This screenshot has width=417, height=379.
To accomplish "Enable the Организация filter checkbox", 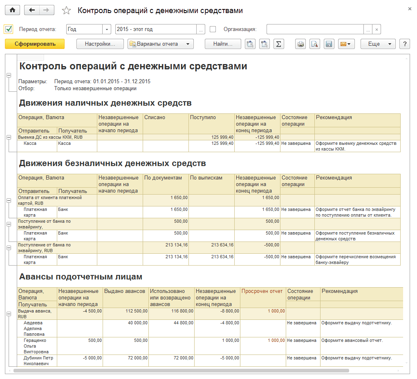I will (213, 29).
